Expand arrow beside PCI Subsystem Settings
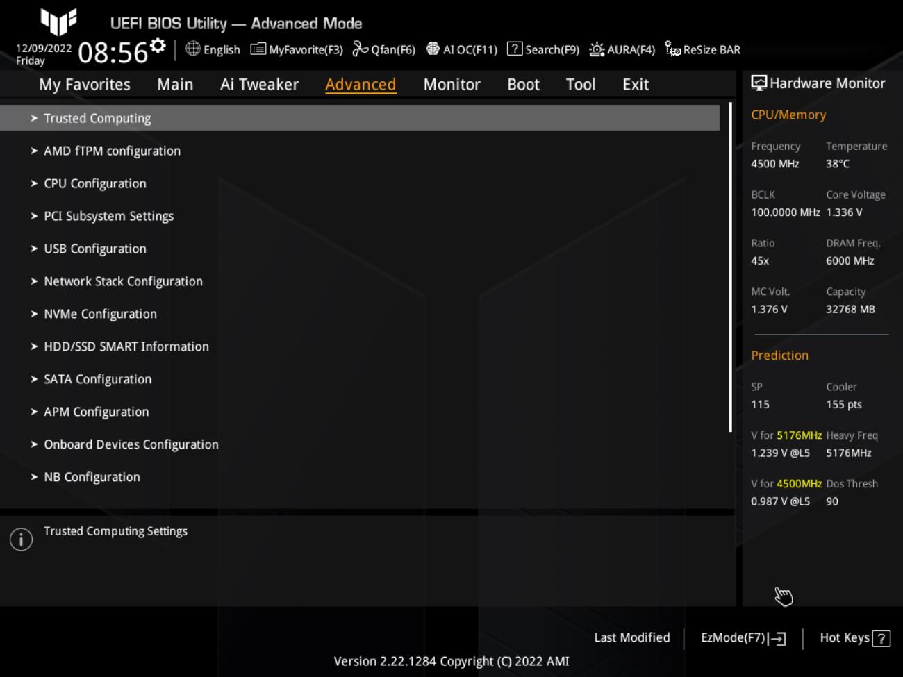 [34, 216]
